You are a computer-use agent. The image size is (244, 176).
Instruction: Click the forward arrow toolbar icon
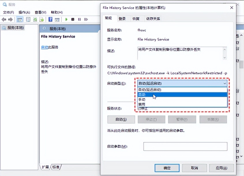[x=10, y=19]
